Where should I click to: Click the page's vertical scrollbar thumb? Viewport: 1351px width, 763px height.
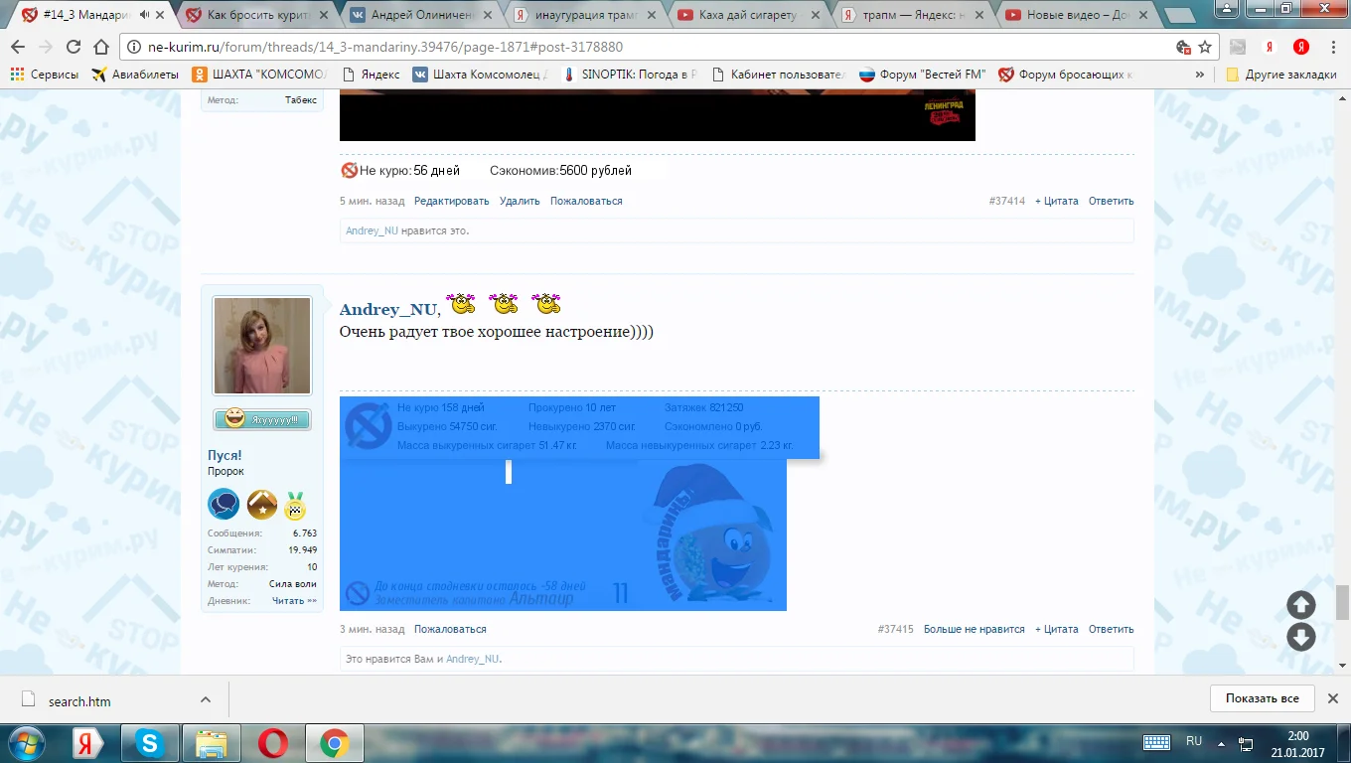tap(1342, 601)
